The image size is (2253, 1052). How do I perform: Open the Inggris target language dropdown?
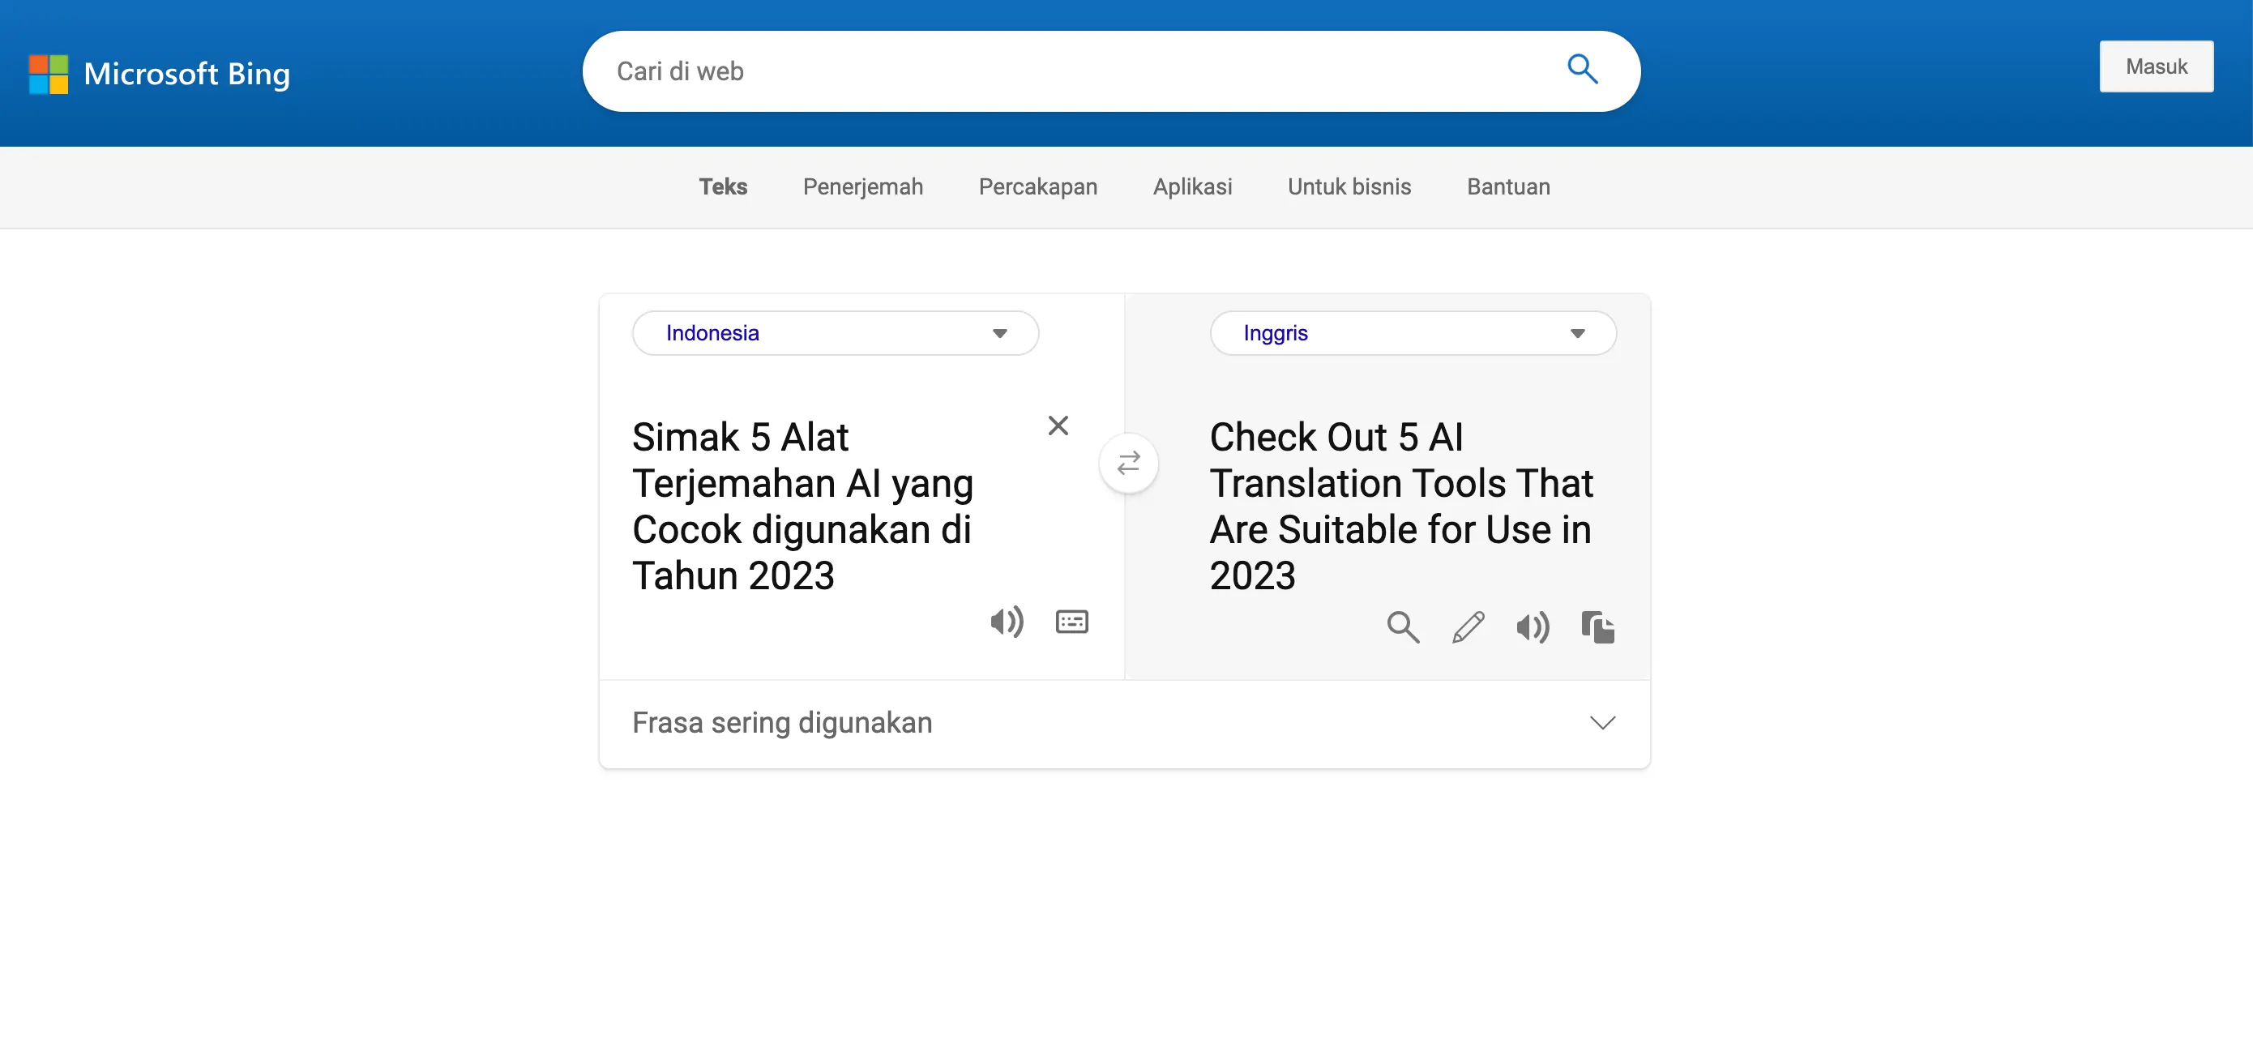tap(1413, 333)
